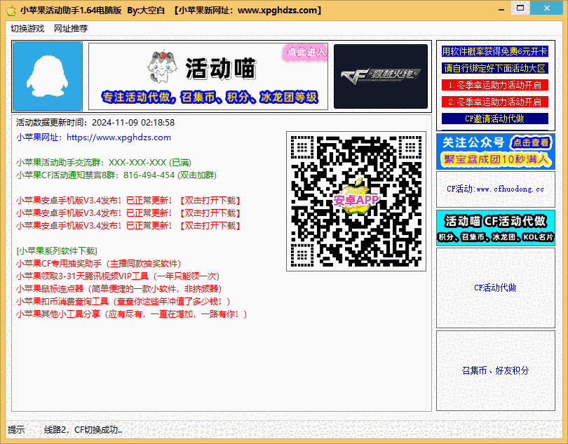Click the 点此进入 badge on banner
This screenshot has width=568, height=444.
coord(306,53)
